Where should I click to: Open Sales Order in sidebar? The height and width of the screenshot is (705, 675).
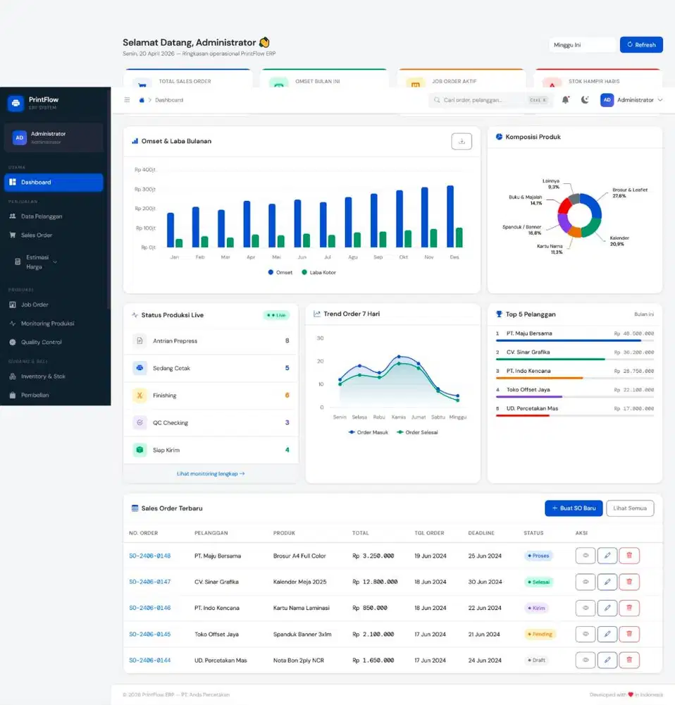[36, 235]
